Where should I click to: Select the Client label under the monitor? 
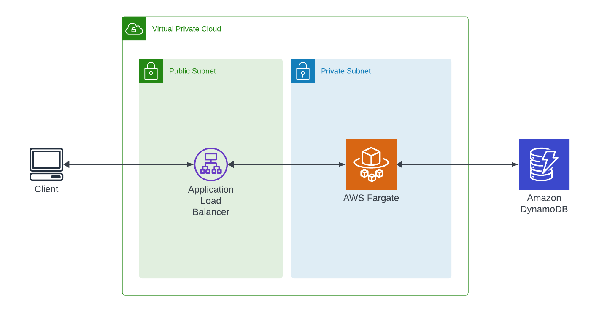tap(46, 189)
